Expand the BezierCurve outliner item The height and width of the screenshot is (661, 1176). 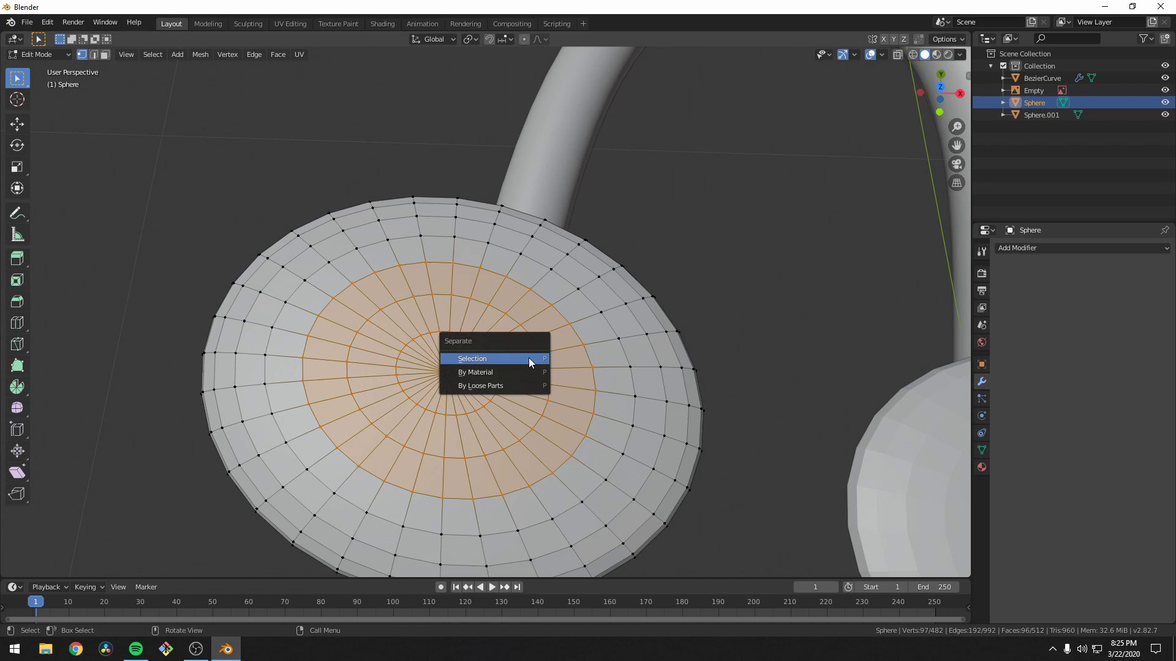1003,78
